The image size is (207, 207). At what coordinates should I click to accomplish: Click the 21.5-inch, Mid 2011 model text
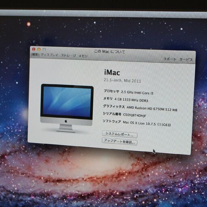(x=123, y=80)
